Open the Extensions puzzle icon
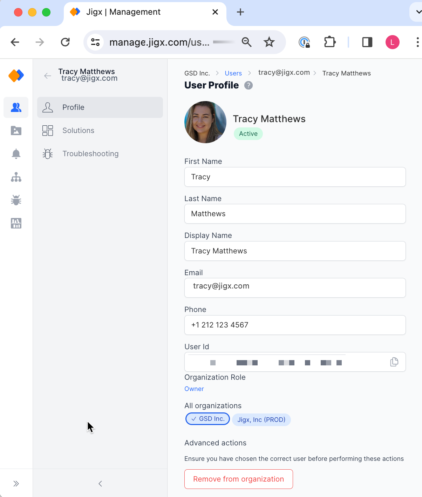Screen dimensions: 422x497 (330, 42)
